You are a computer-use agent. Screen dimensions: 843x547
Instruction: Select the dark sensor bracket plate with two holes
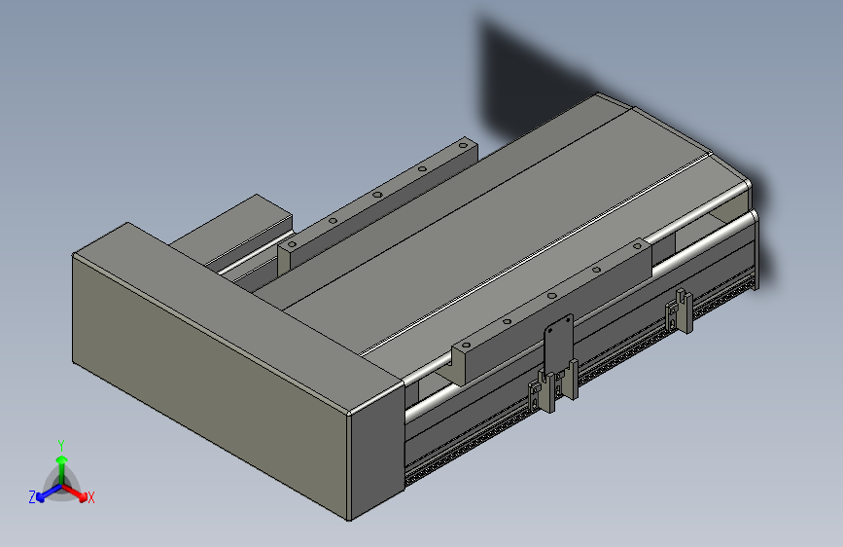pyautogui.click(x=559, y=345)
